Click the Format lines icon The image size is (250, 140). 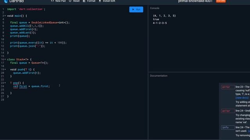[84, 1]
